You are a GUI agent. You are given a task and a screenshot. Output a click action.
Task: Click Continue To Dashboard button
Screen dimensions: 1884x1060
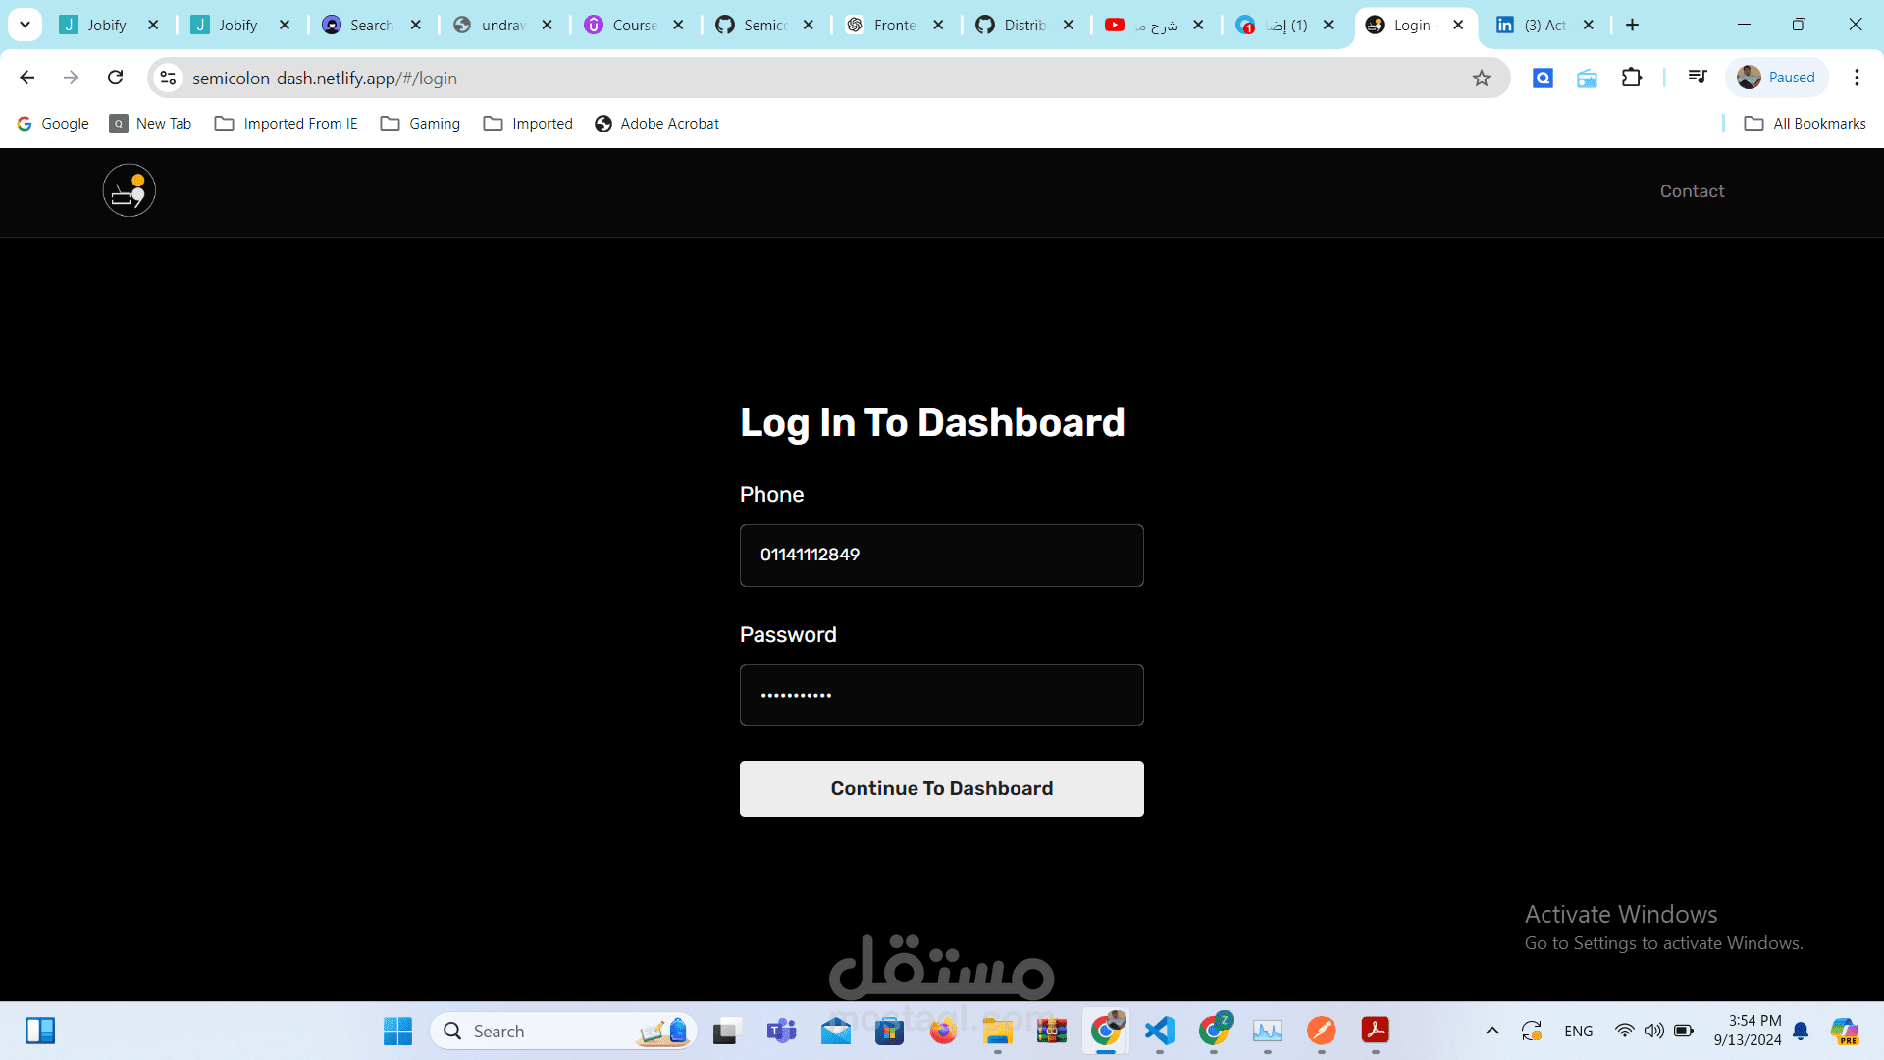(x=941, y=788)
